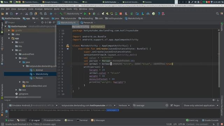Viewport: 224px width, 126px height.
Task: Open the TODO tool window button
Action: tap(21, 120)
